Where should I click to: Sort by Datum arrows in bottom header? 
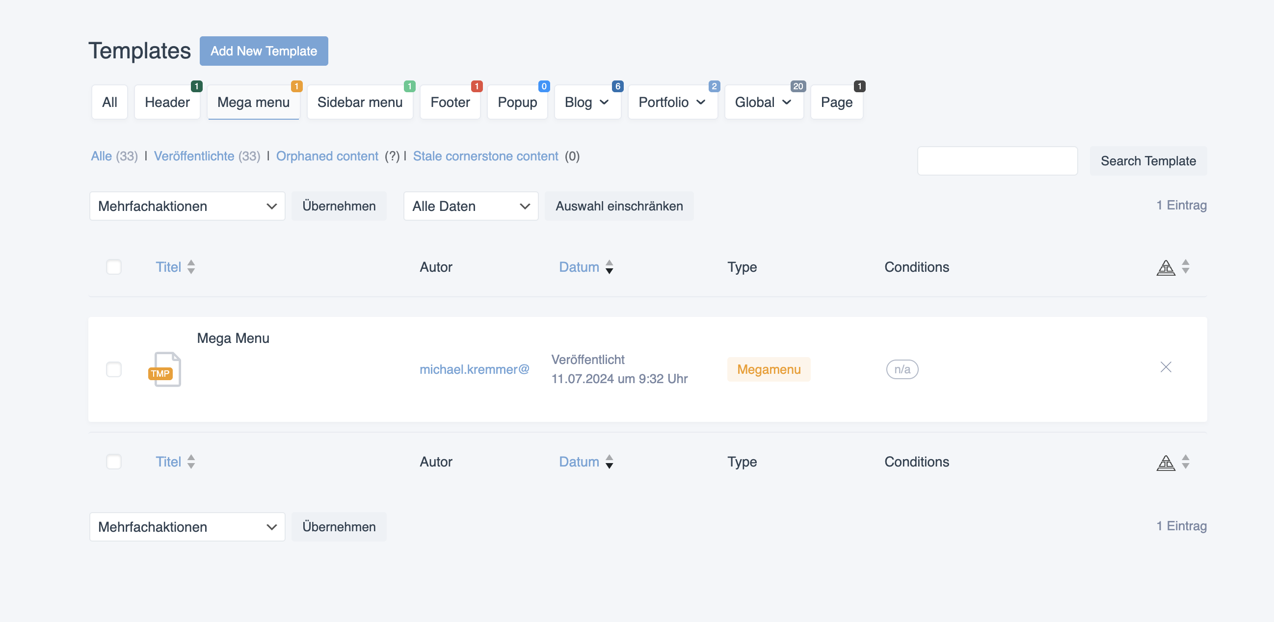click(610, 462)
